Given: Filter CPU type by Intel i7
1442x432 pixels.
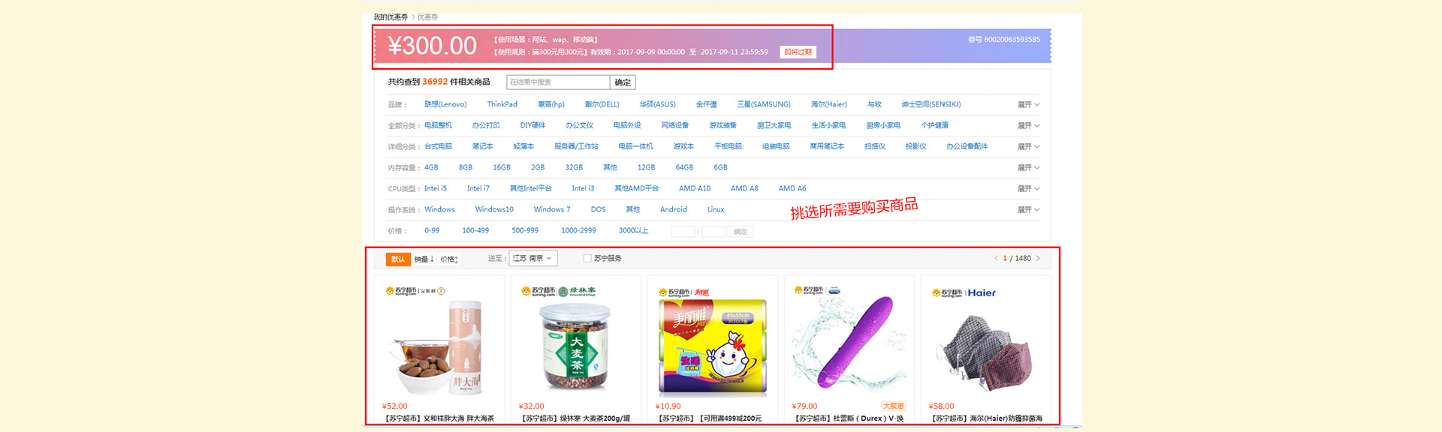Looking at the screenshot, I should [478, 188].
